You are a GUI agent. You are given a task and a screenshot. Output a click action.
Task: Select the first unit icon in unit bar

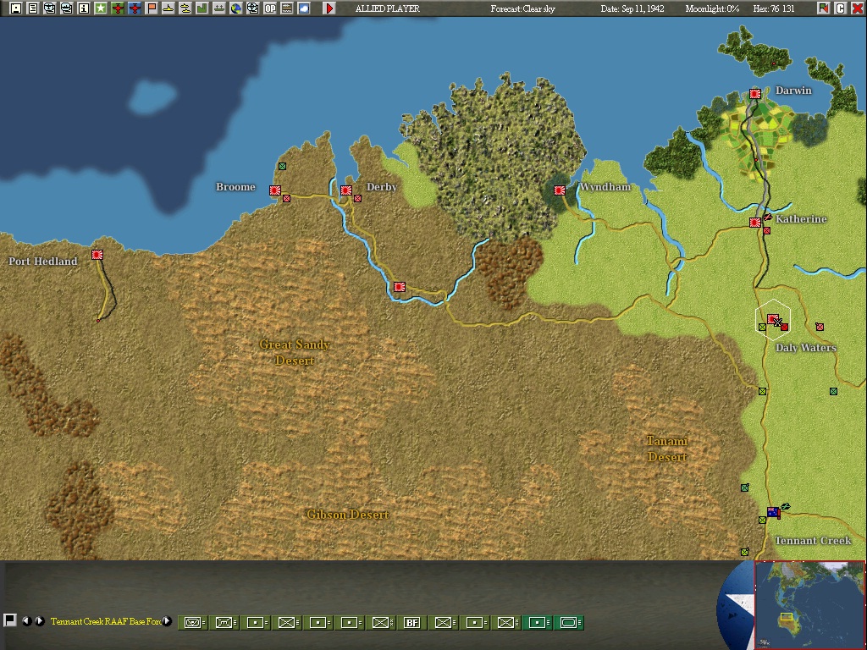click(x=194, y=623)
